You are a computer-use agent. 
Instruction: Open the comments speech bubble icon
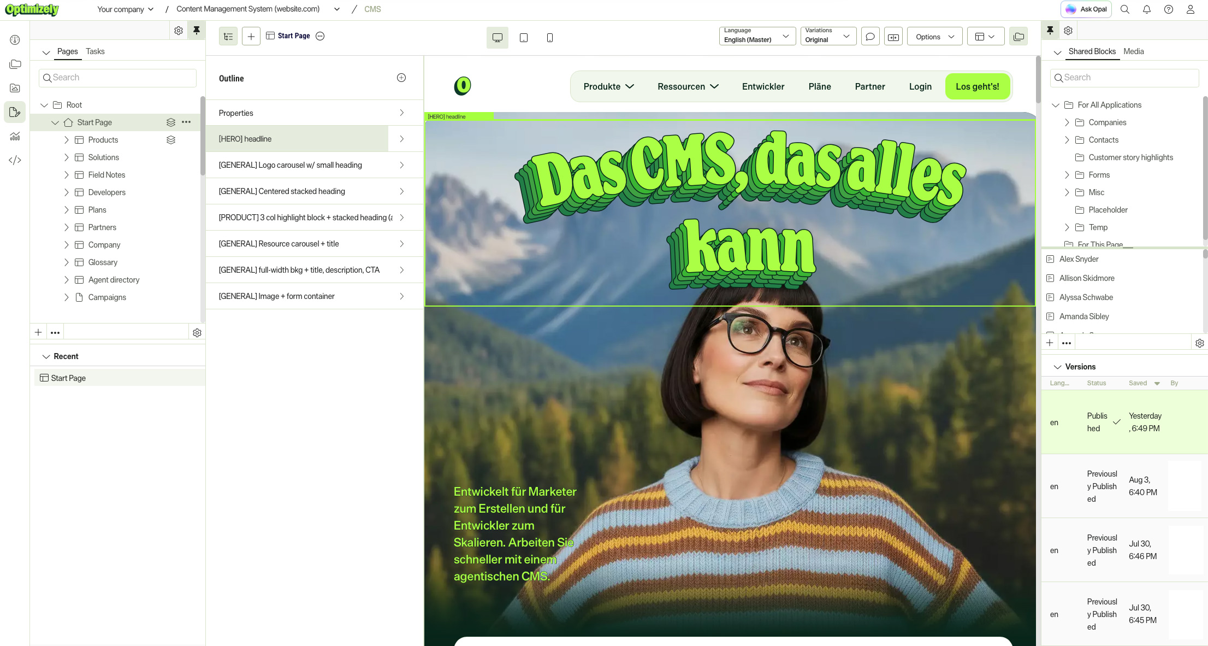871,37
